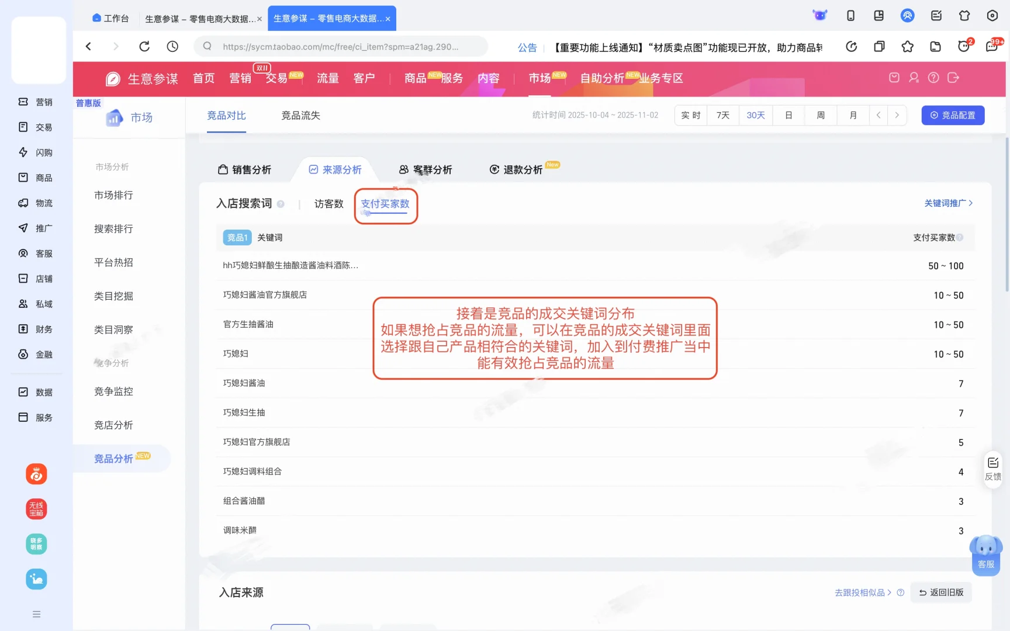The width and height of the screenshot is (1010, 631).
Task: Select the 周 time granularity
Action: [821, 115]
